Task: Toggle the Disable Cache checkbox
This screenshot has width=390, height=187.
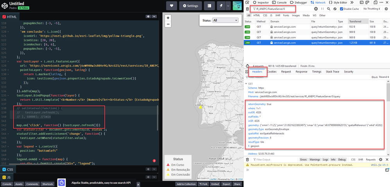Action: 342,9
